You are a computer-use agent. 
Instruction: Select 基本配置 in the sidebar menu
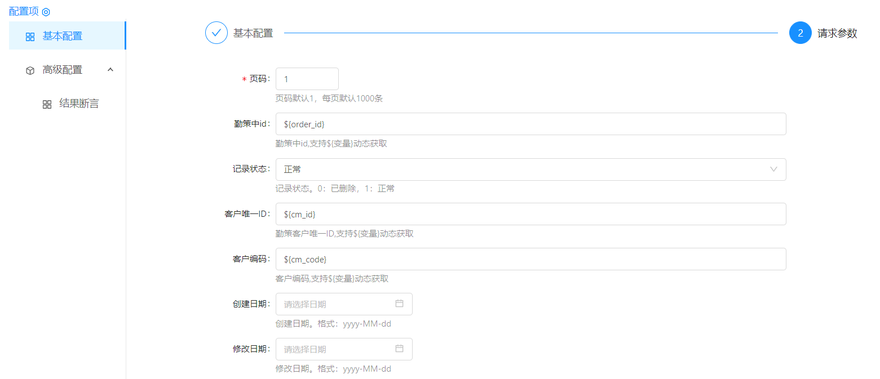[63, 36]
